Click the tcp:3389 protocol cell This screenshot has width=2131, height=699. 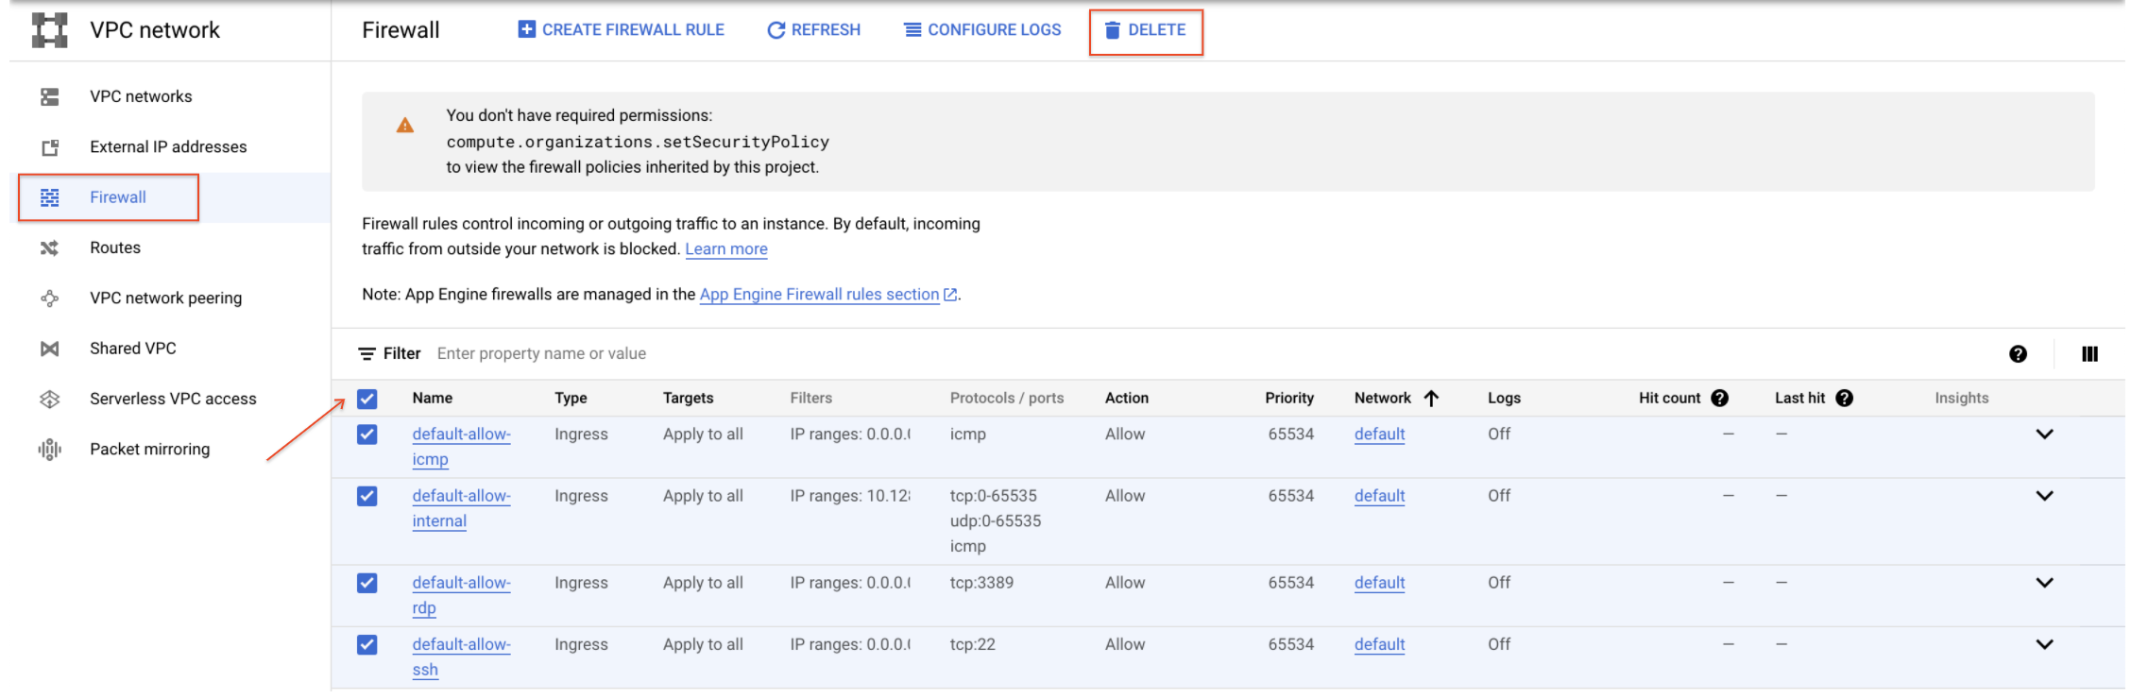(981, 583)
